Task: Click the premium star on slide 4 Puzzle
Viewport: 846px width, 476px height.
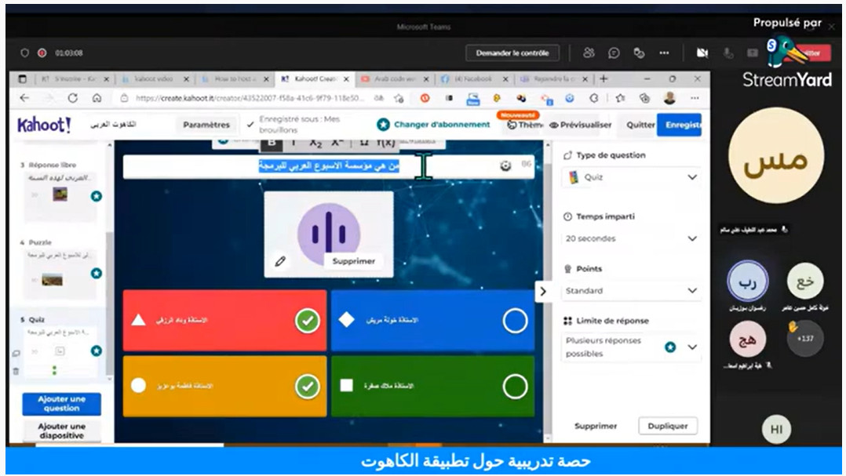Action: (96, 274)
